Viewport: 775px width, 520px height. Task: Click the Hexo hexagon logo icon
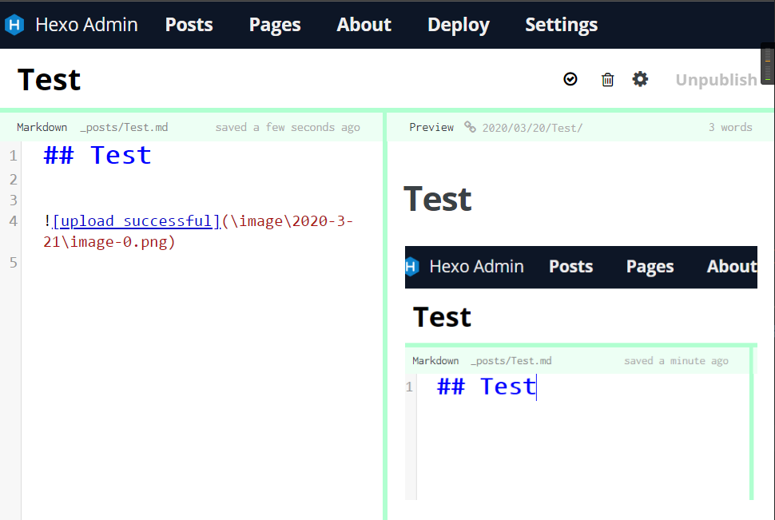pos(15,25)
